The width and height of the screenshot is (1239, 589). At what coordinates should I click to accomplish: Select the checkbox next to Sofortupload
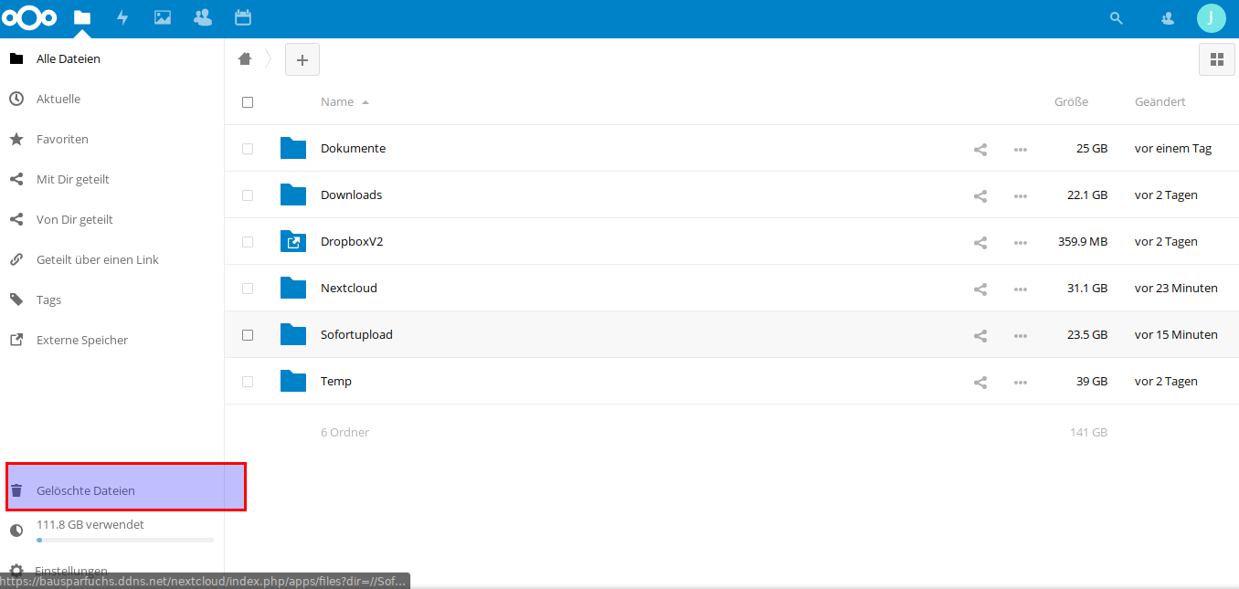(x=247, y=334)
